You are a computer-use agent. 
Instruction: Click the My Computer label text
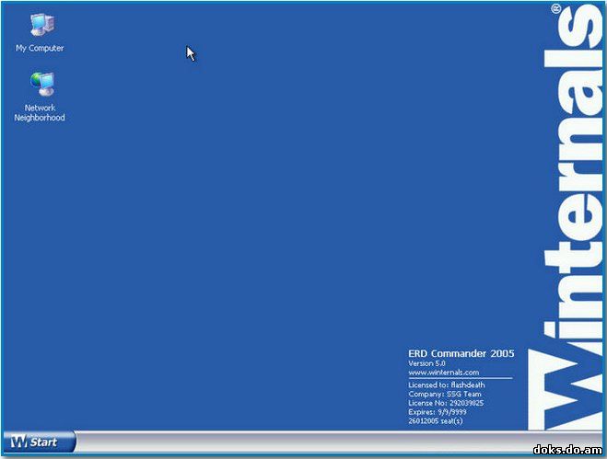coord(40,49)
